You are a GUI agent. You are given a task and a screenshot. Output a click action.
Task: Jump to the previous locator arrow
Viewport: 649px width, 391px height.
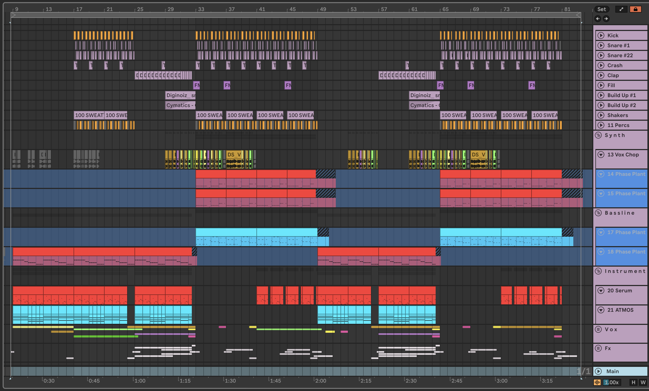click(598, 18)
